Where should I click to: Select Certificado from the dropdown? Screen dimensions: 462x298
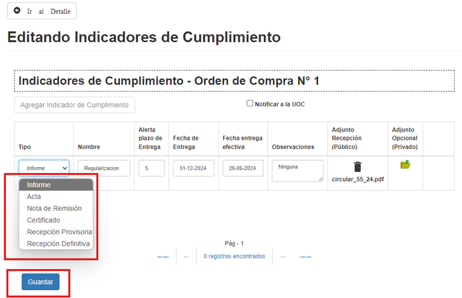(43, 220)
